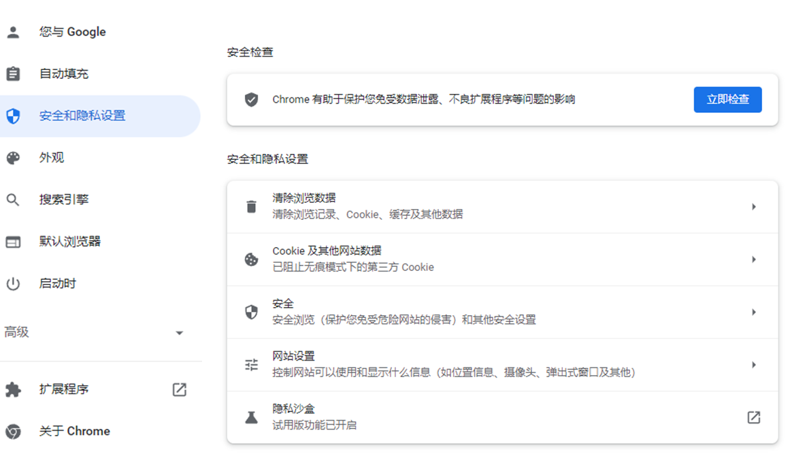The width and height of the screenshot is (809, 471).
Task: Open the 安全 row chevron
Action: [x=754, y=312]
